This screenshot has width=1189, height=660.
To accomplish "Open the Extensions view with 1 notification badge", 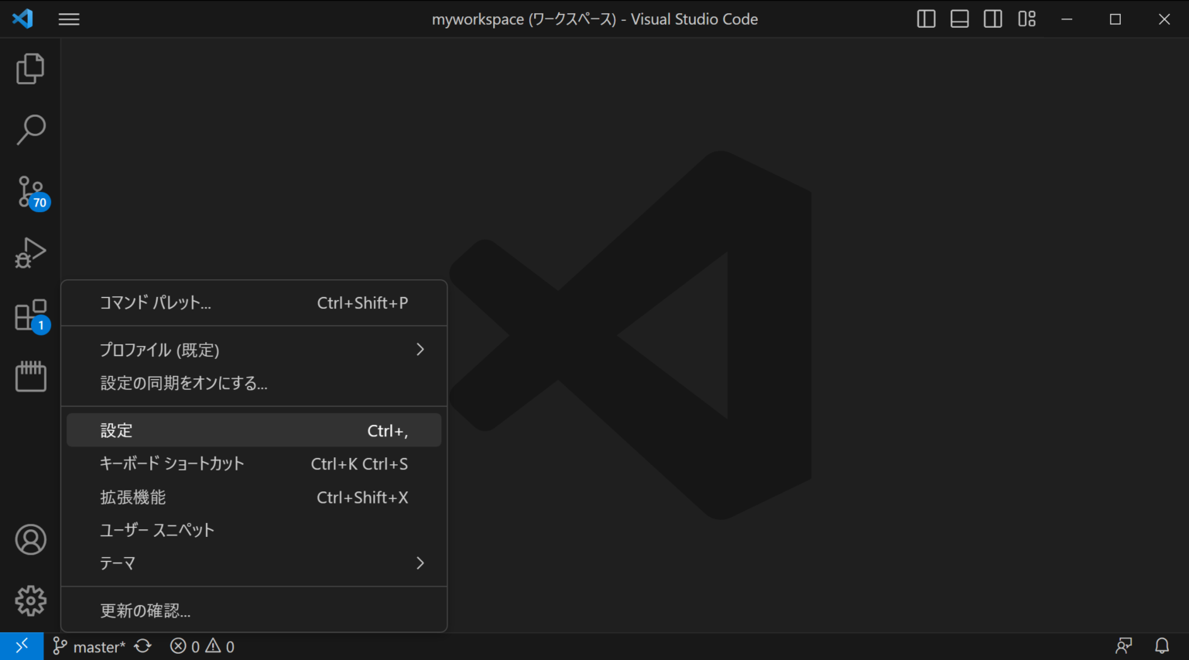I will pyautogui.click(x=29, y=314).
